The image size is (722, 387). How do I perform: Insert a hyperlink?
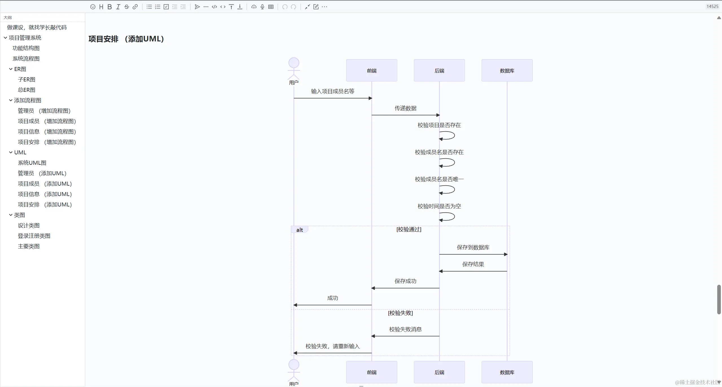pos(135,7)
